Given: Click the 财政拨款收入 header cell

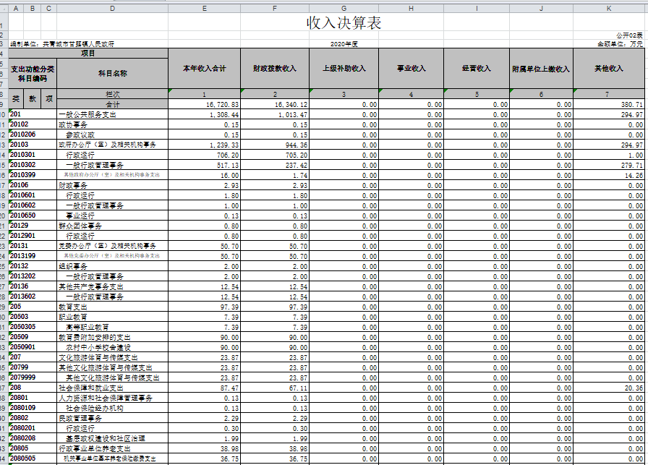Looking at the screenshot, I should tap(274, 69).
